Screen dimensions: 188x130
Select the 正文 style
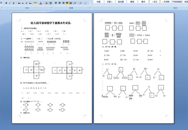(154, 2)
